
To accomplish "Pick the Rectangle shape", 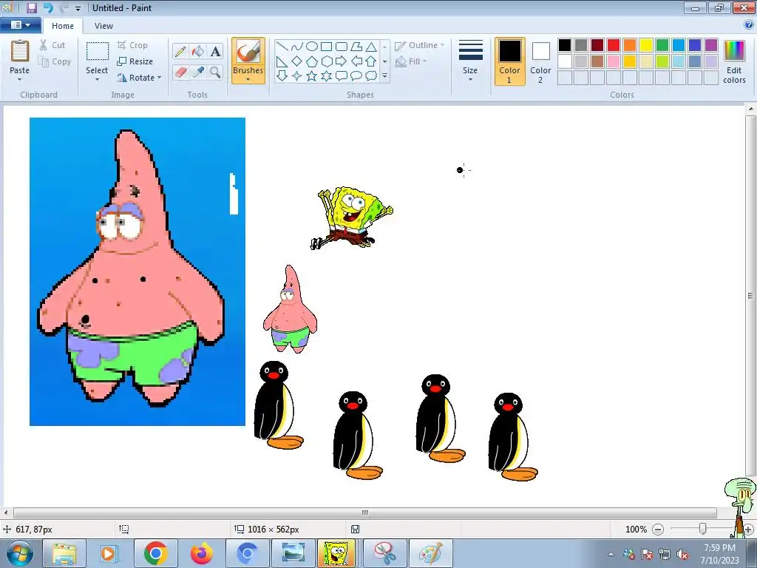I will point(326,47).
